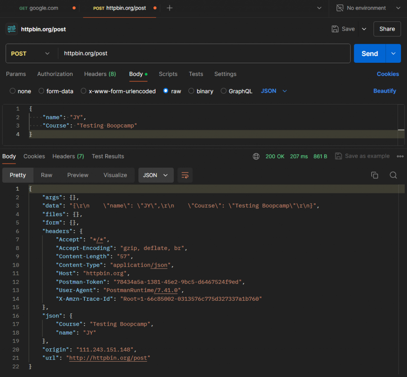Click the 861 B response size
The height and width of the screenshot is (377, 407).
point(320,157)
